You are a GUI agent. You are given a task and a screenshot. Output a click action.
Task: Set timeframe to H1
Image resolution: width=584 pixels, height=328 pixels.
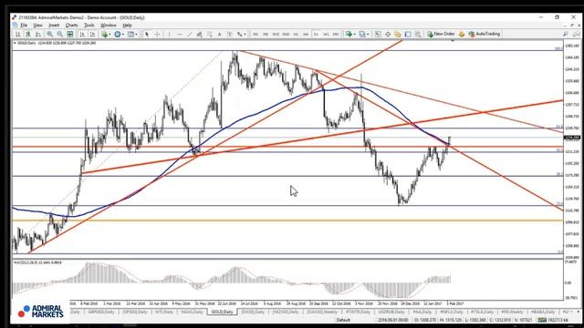coord(296,35)
